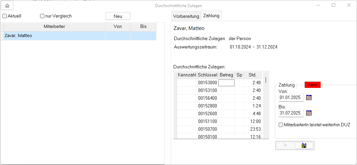
Task: Click the Von date field 01.01.2025
Action: click(x=291, y=98)
